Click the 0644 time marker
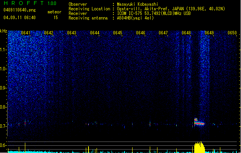 (x=95, y=33)
